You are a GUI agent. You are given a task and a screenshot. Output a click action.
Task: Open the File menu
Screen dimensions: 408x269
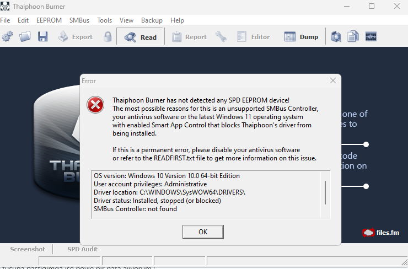5,20
